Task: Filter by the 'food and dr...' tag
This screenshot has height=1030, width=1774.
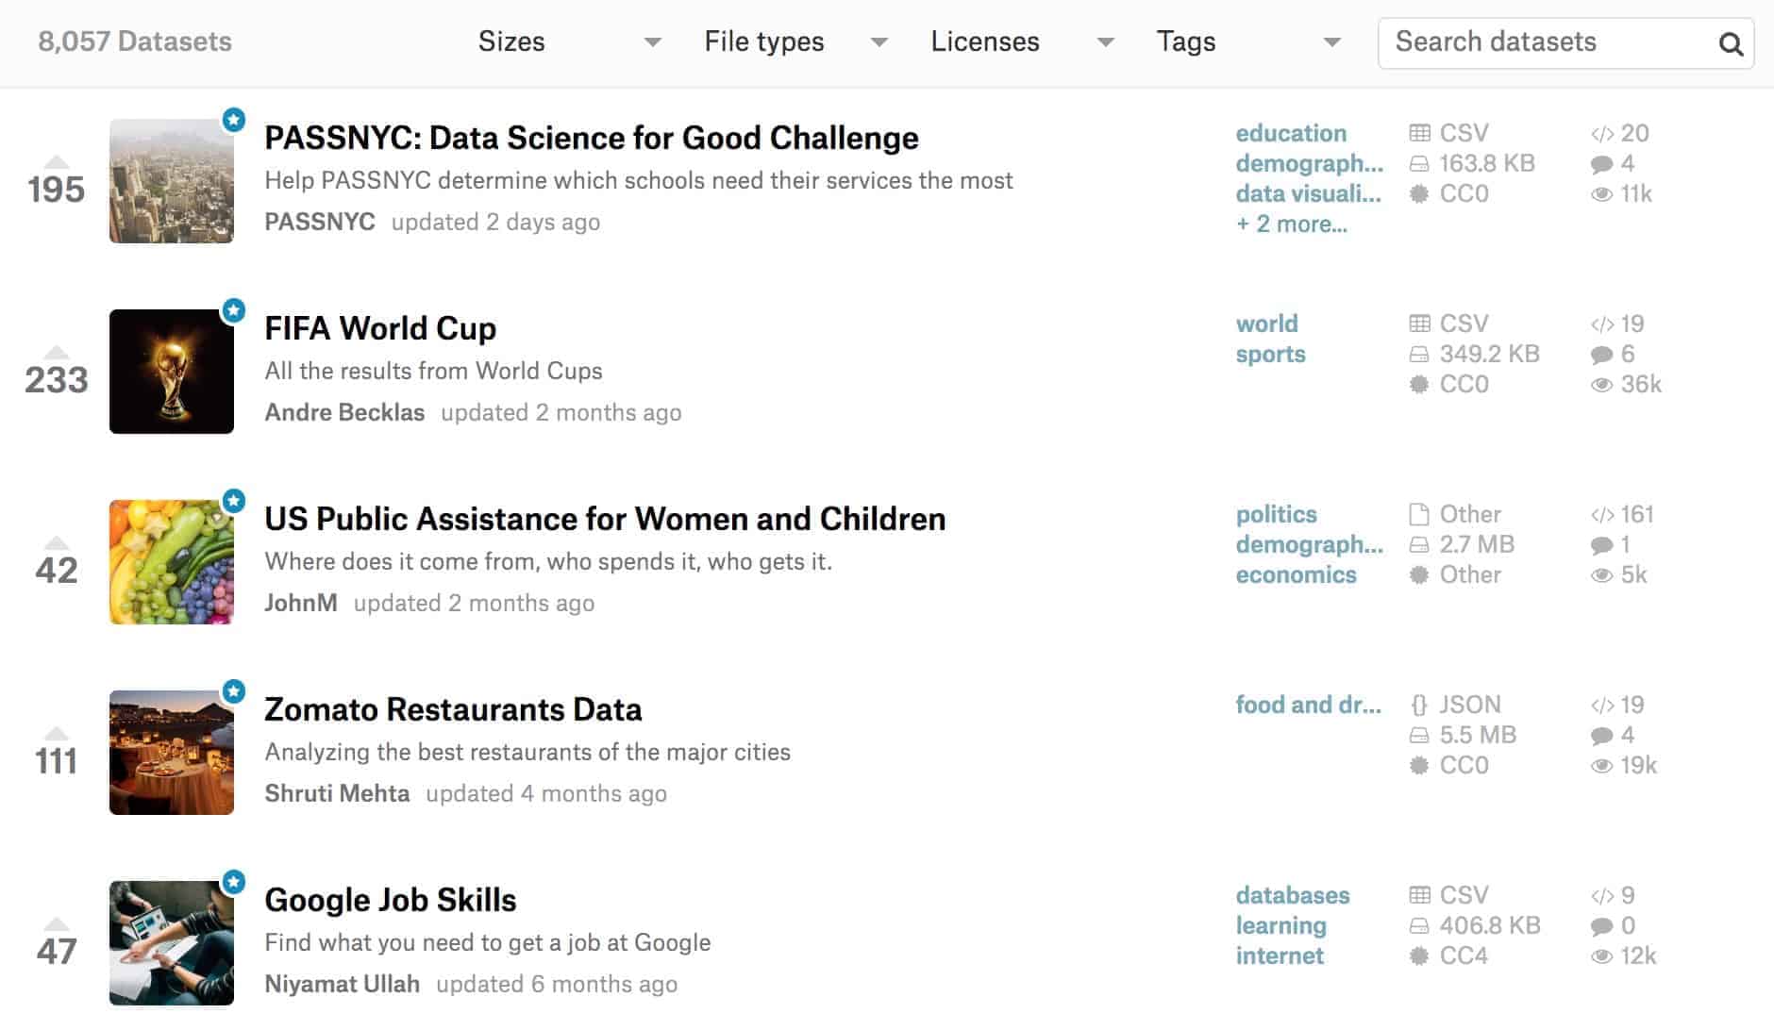Action: click(1309, 705)
